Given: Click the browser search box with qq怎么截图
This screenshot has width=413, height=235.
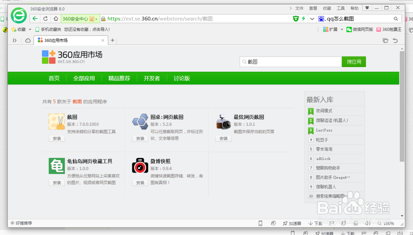Looking at the screenshot, I should [360, 19].
